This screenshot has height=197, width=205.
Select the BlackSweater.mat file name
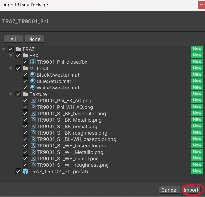point(58,75)
